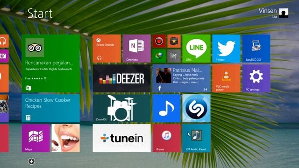Launch the iTunes tile
Screen dimensions: 299x168
coord(166,138)
